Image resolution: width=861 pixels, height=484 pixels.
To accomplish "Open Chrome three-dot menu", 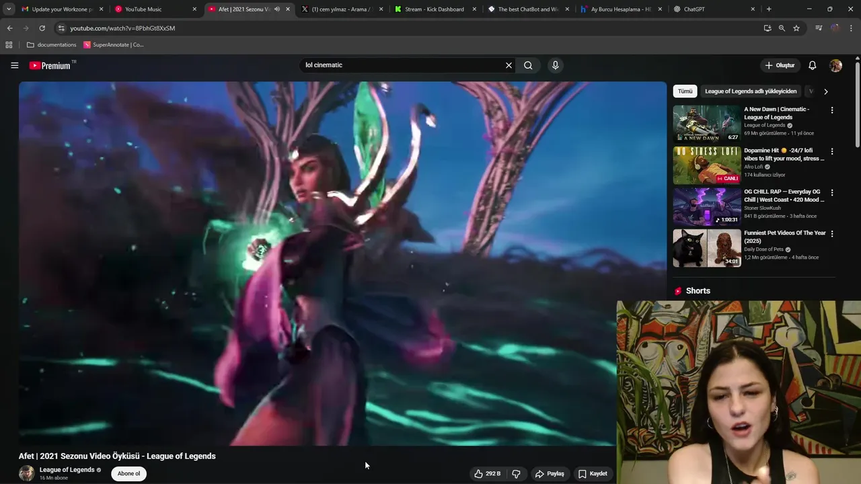I will click(x=851, y=28).
